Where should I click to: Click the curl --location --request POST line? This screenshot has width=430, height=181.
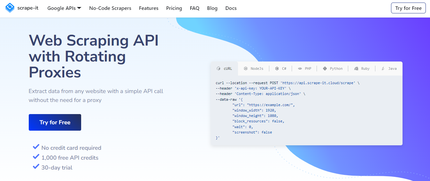[288, 83]
